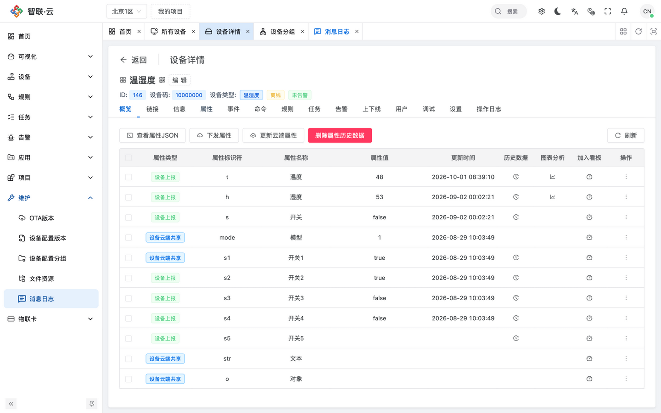
Task: Focus the 搜索 search field
Action: pyautogui.click(x=509, y=11)
